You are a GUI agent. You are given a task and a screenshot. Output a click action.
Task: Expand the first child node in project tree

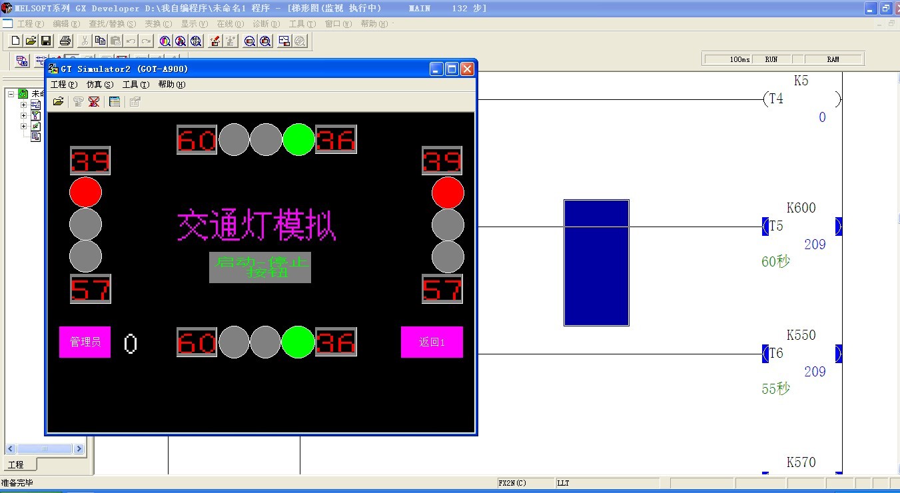(24, 105)
